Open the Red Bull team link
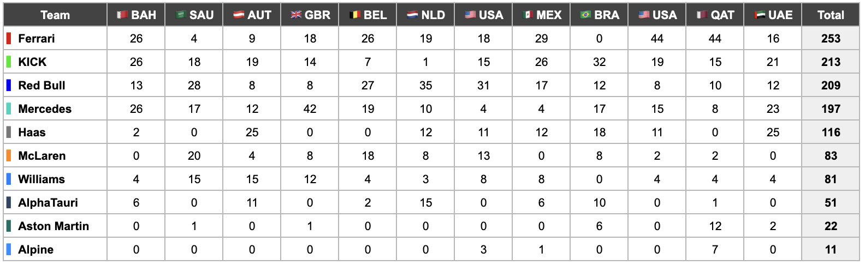 point(42,86)
